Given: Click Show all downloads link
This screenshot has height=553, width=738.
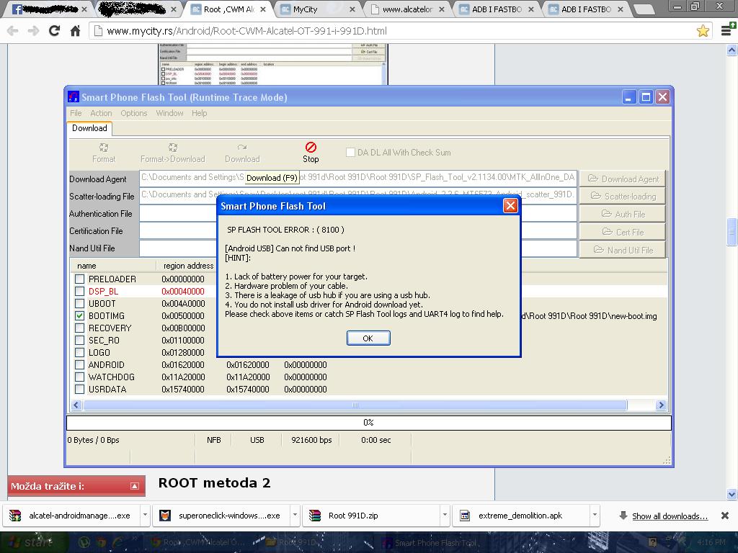Looking at the screenshot, I should pos(670,516).
